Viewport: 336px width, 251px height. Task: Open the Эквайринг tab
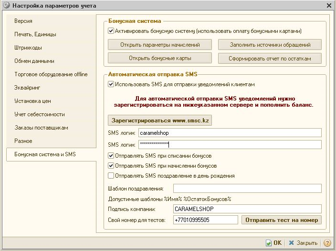[52, 88]
